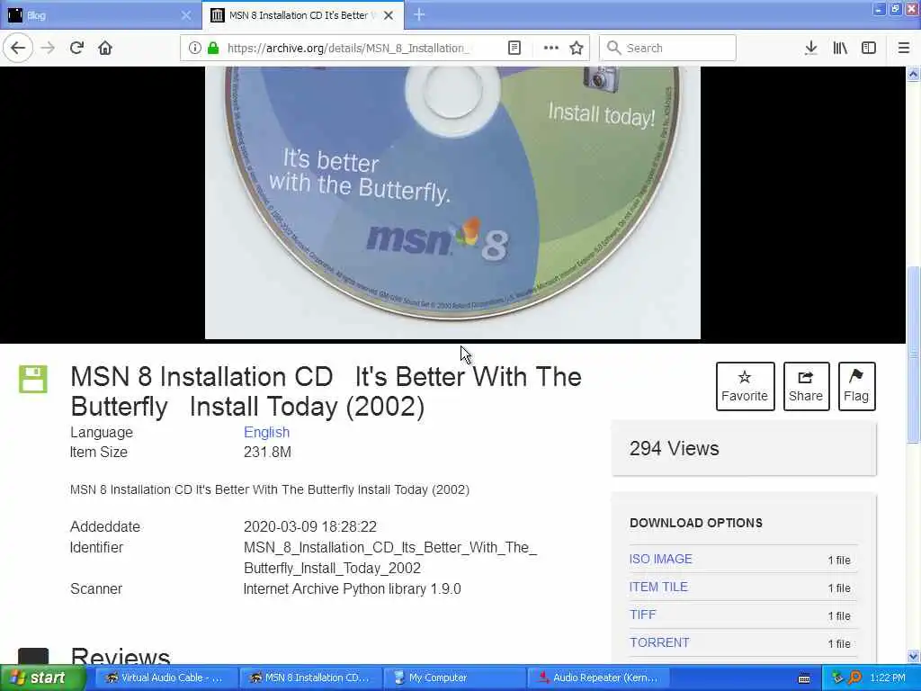This screenshot has width=921, height=691.
Task: Open a new browser tab
Action: (419, 14)
